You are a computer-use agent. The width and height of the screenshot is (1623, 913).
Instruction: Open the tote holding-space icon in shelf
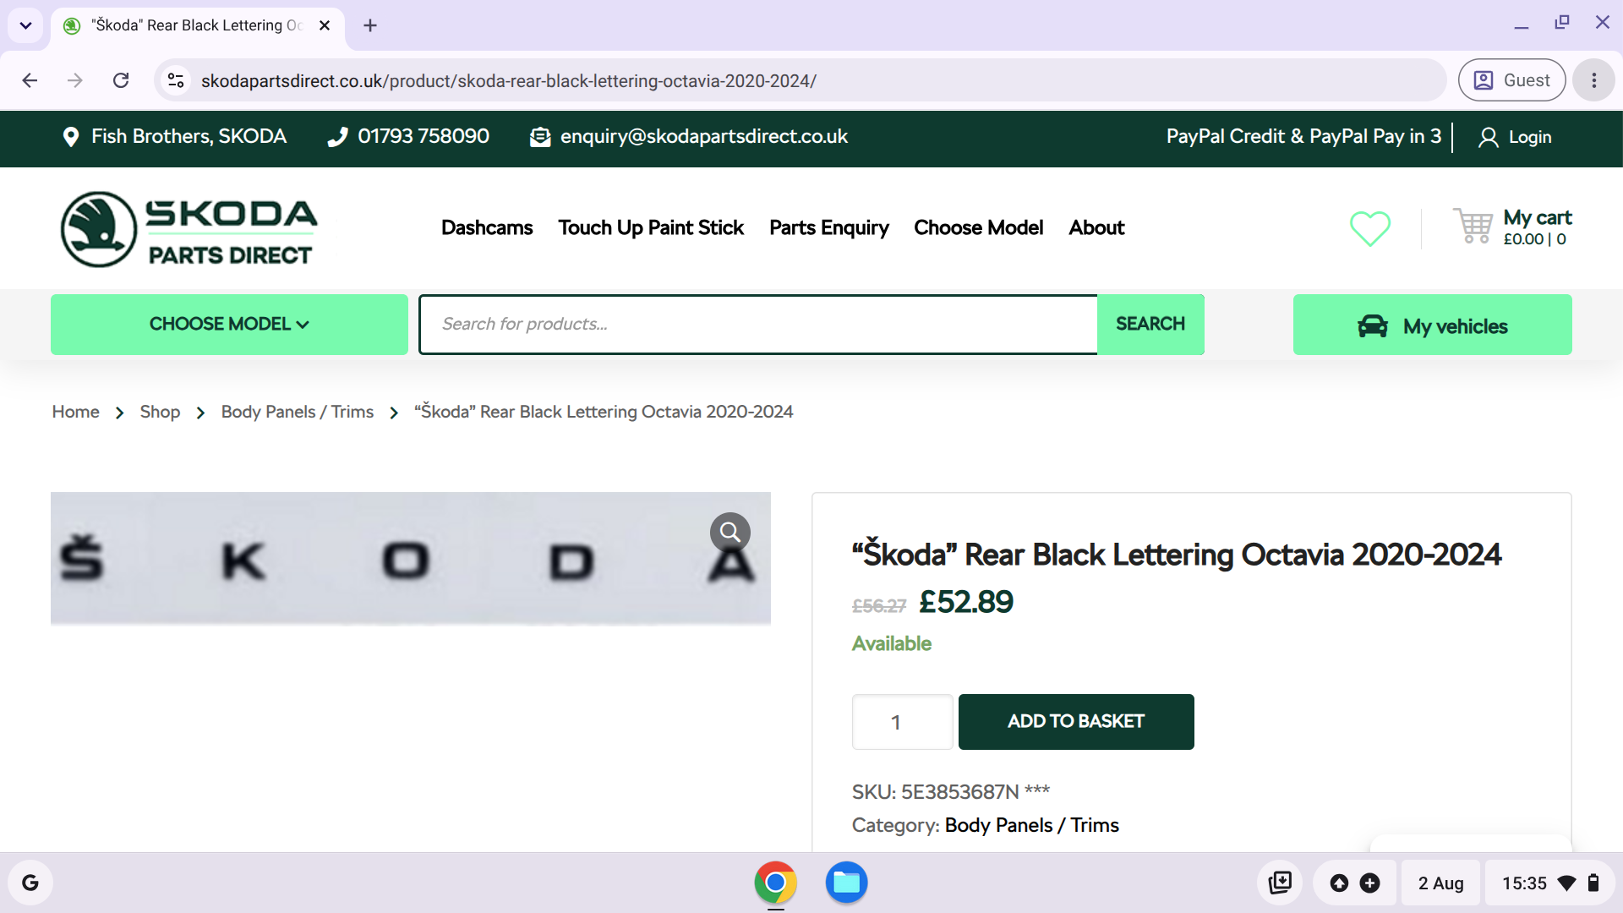(1280, 883)
